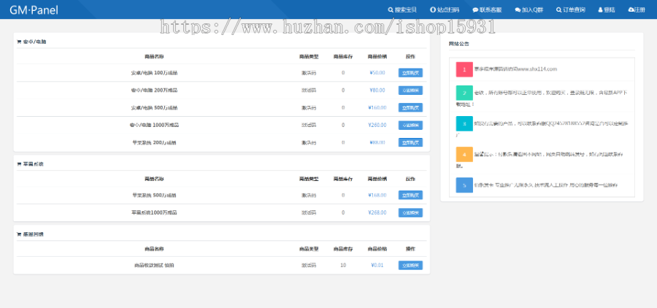Screen dimensions: 657x308
Task: Click 登陆 user login link
Action: (606, 10)
